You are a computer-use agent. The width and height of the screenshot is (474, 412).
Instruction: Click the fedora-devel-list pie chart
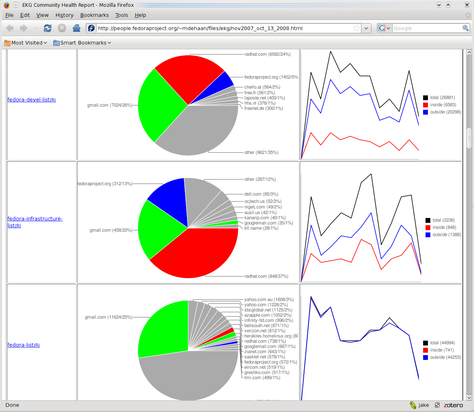tap(188, 105)
